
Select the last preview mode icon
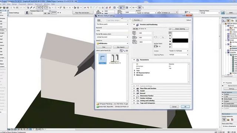pyautogui.click(x=170, y=47)
